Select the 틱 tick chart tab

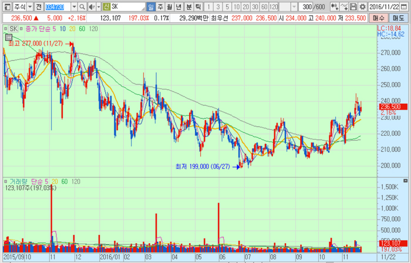coord(198,7)
